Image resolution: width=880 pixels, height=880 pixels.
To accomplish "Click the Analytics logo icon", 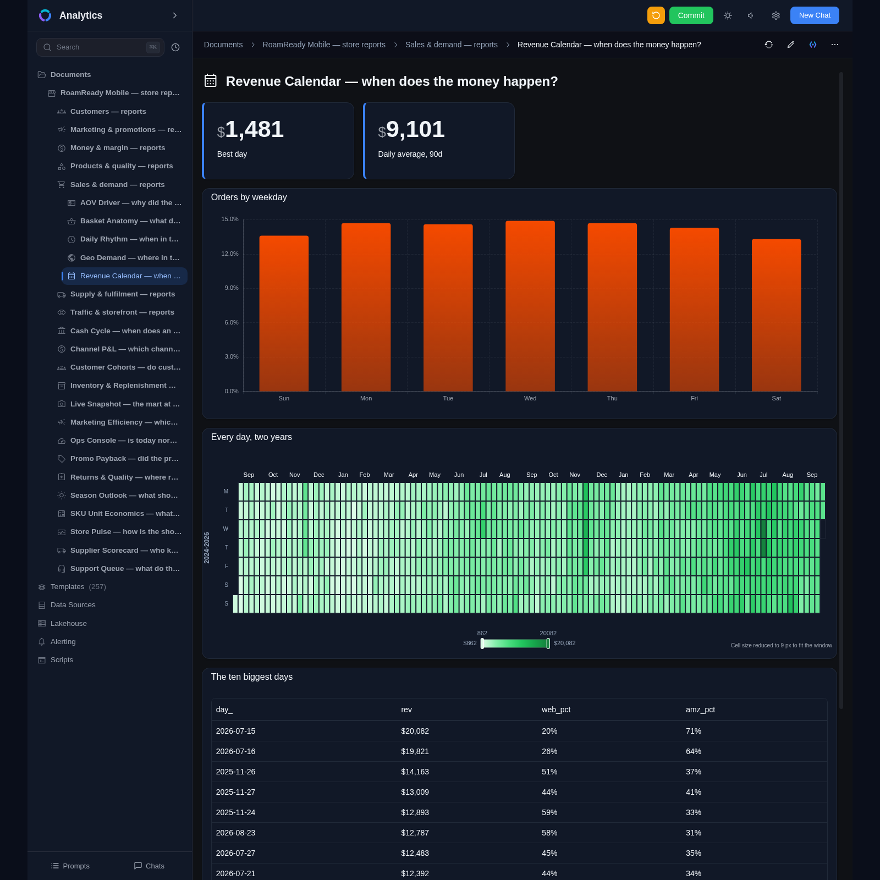I will click(x=45, y=15).
